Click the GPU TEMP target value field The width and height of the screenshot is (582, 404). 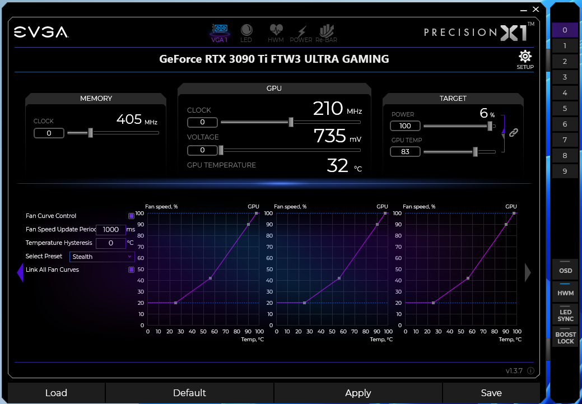[x=405, y=151]
